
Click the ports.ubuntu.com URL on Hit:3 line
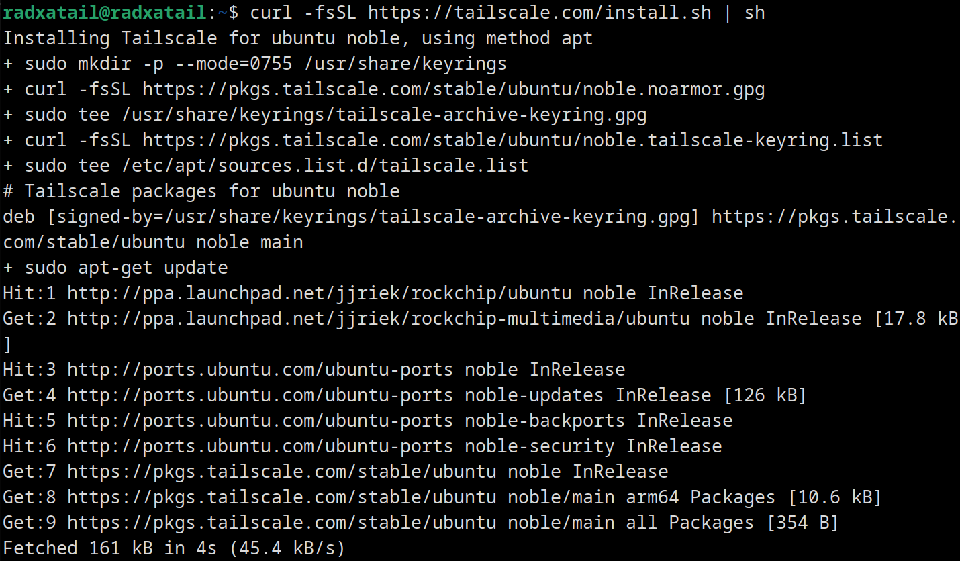click(x=260, y=370)
